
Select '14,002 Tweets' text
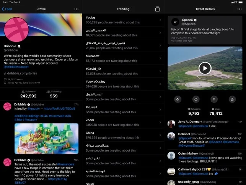click(15, 79)
